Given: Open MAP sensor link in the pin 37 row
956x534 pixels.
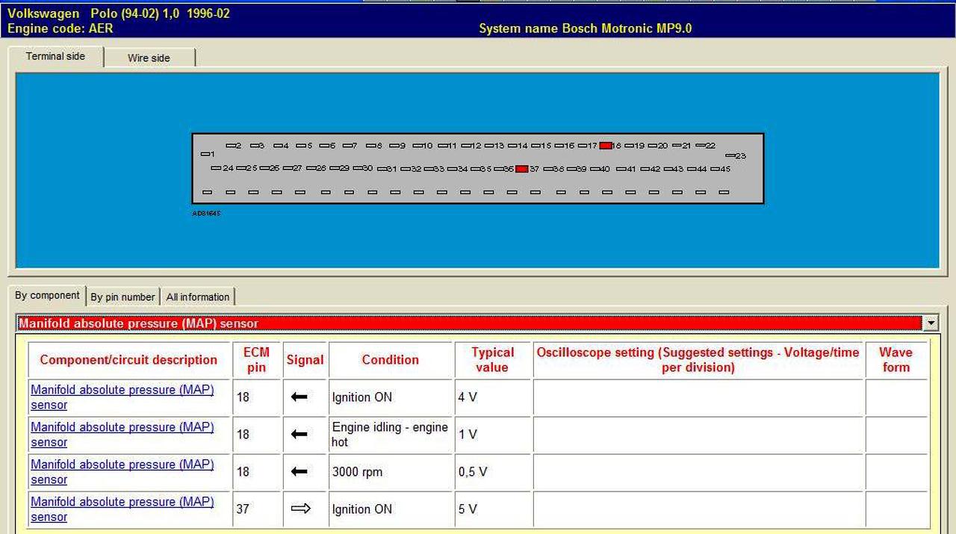Looking at the screenshot, I should click(x=122, y=509).
